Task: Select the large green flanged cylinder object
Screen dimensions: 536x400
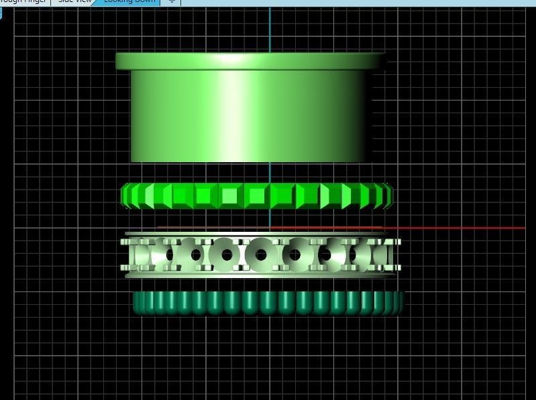Action: click(252, 107)
